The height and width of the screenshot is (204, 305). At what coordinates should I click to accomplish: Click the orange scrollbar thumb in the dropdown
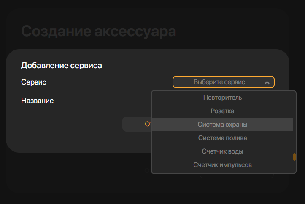click(294, 157)
